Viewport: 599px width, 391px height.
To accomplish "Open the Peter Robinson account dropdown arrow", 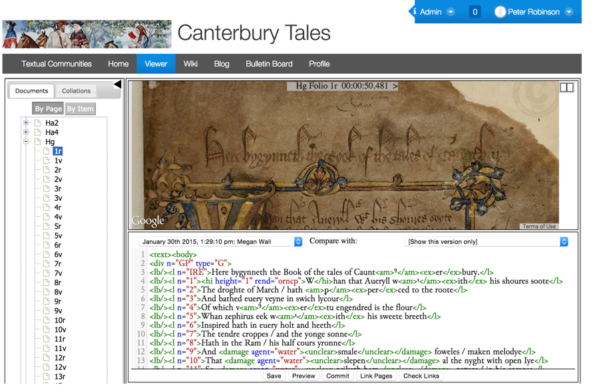I will click(x=569, y=12).
